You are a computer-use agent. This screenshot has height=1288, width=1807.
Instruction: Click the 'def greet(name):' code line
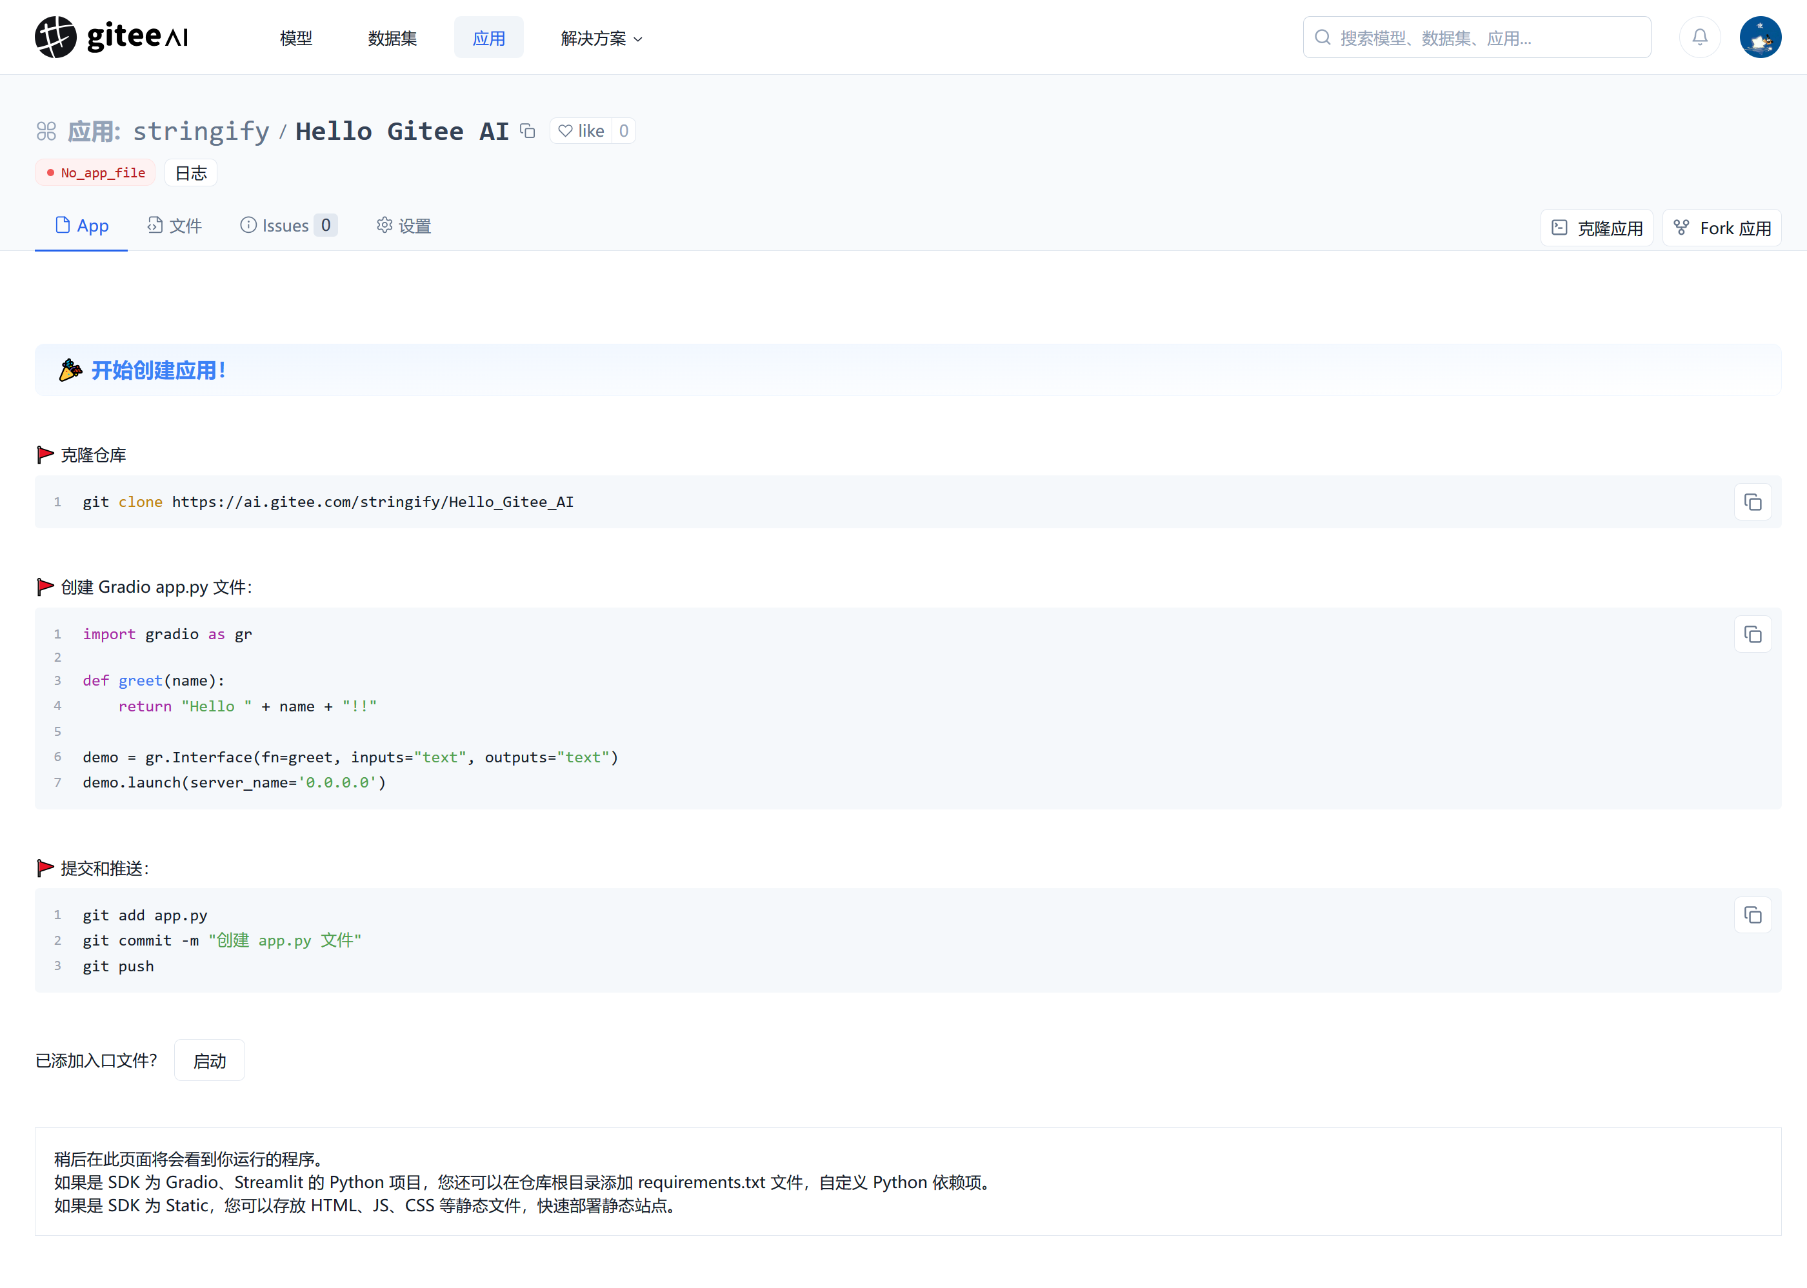(x=154, y=680)
